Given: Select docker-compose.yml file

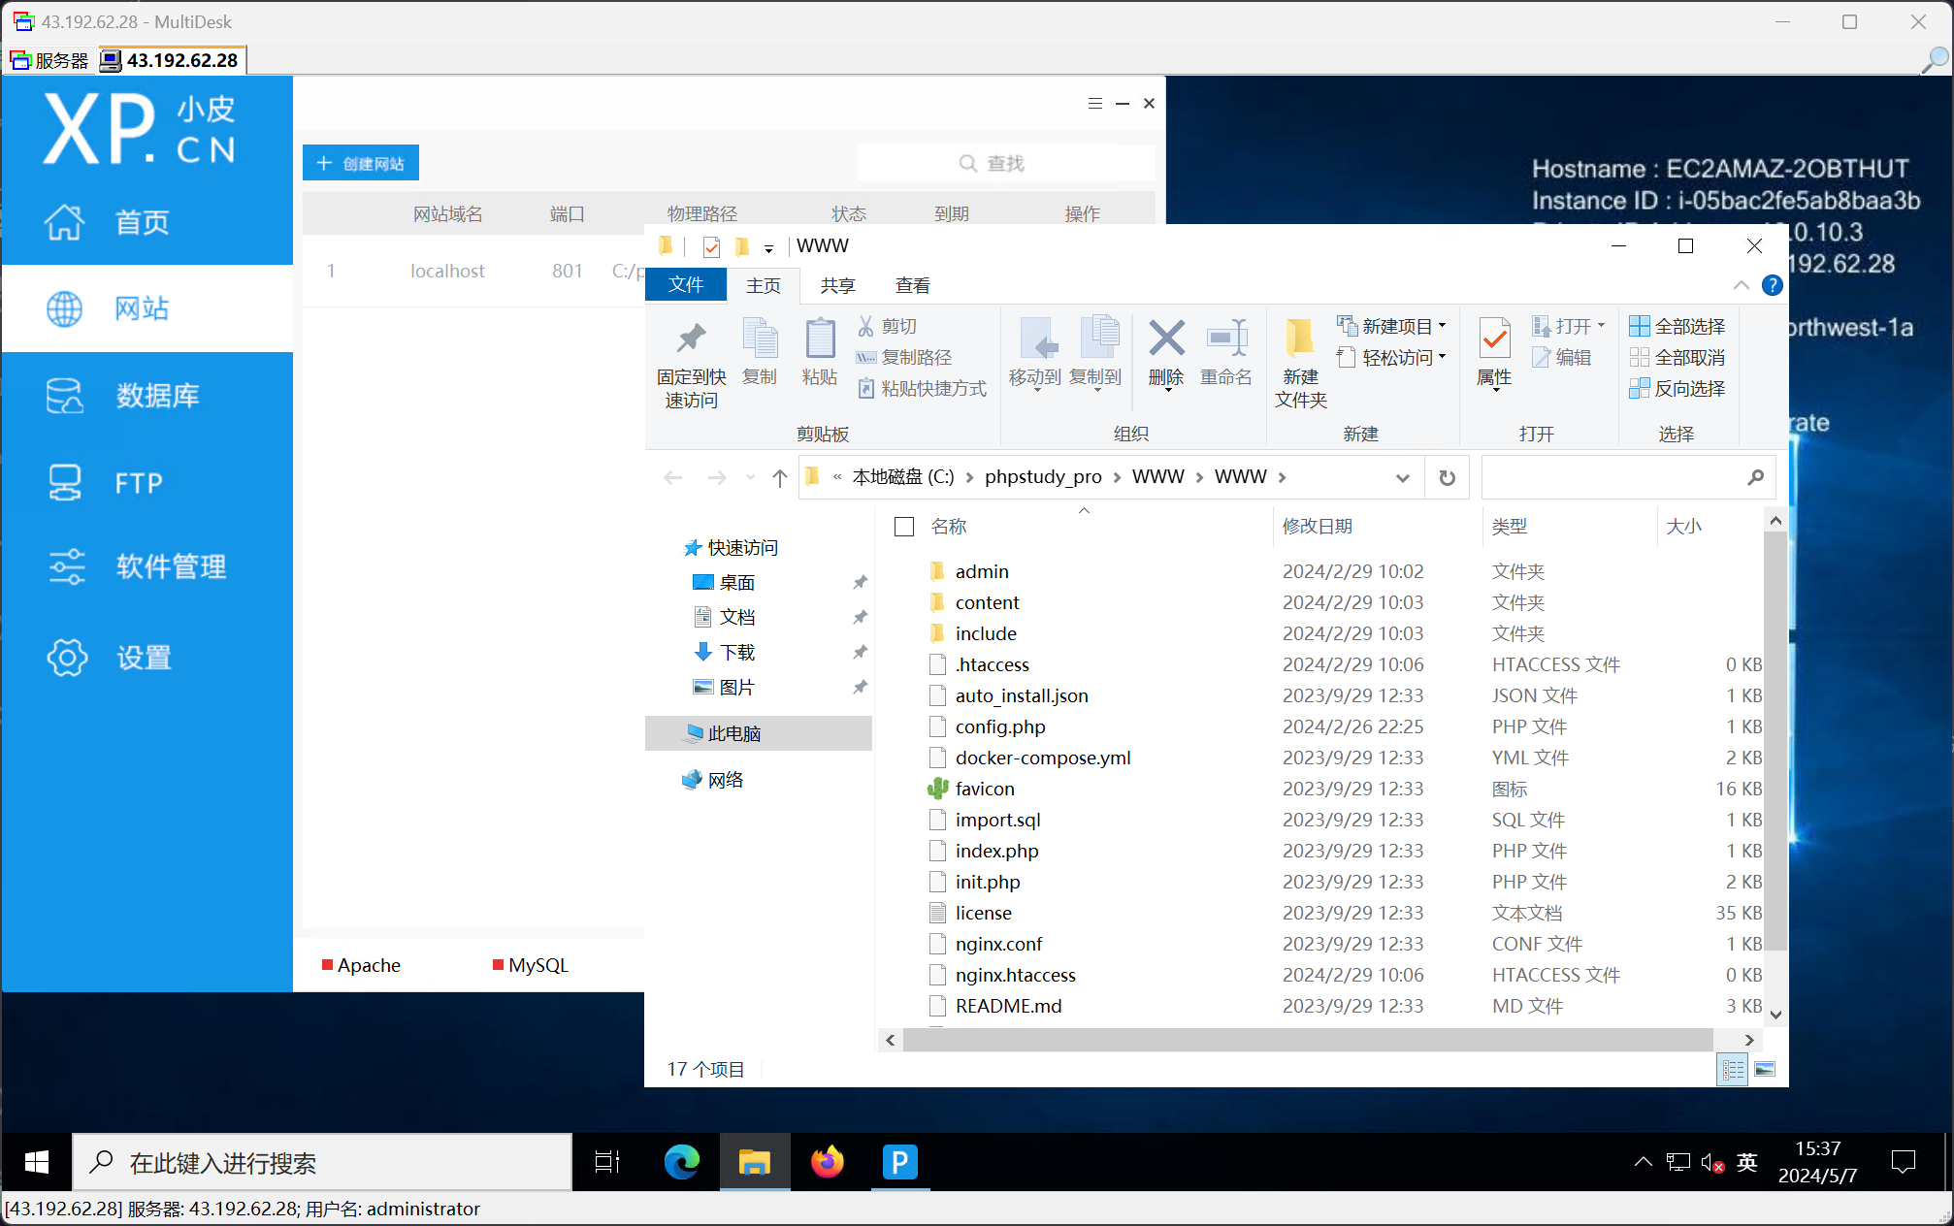Looking at the screenshot, I should point(1043,758).
